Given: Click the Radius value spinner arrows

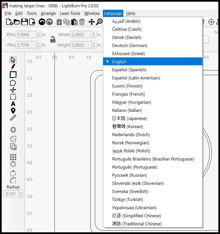Looking at the screenshot, I should (21, 194).
